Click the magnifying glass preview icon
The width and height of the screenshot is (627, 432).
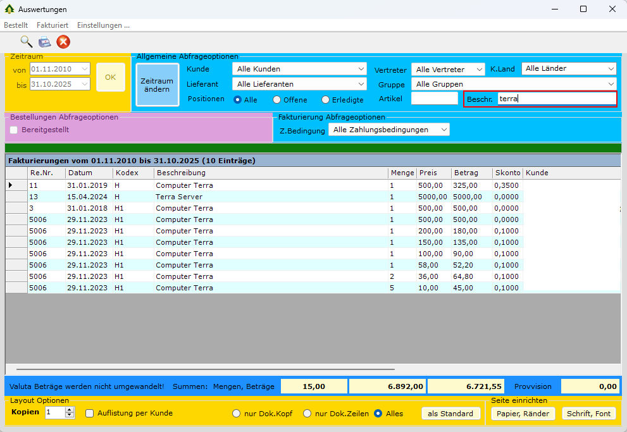pyautogui.click(x=26, y=42)
